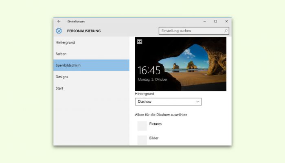Screen dimensions: 285x163
Task: Click the Einstellungen window title
Action: pyautogui.click(x=76, y=21)
